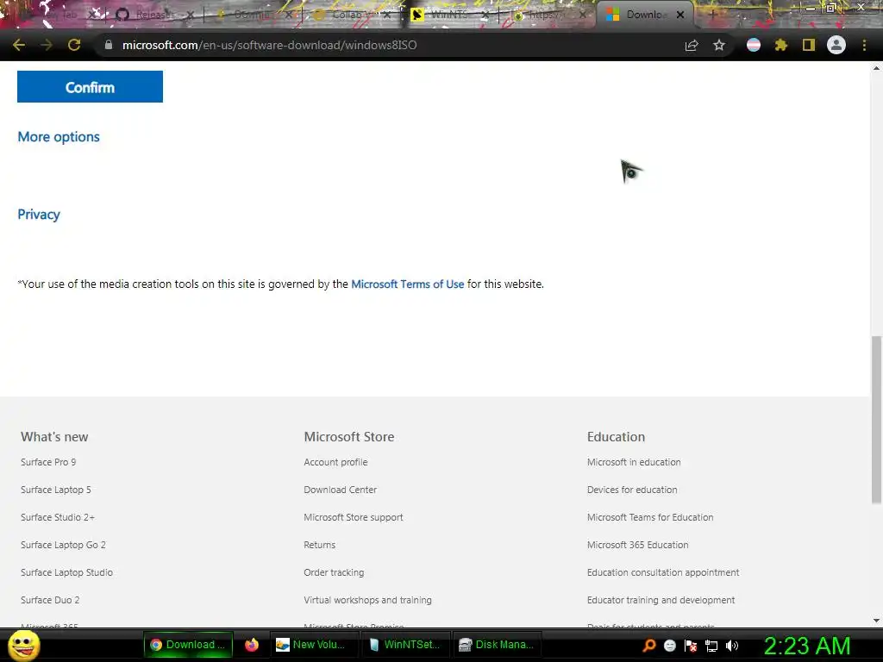Open Devices for education link
This screenshot has height=662, width=883.
(632, 490)
